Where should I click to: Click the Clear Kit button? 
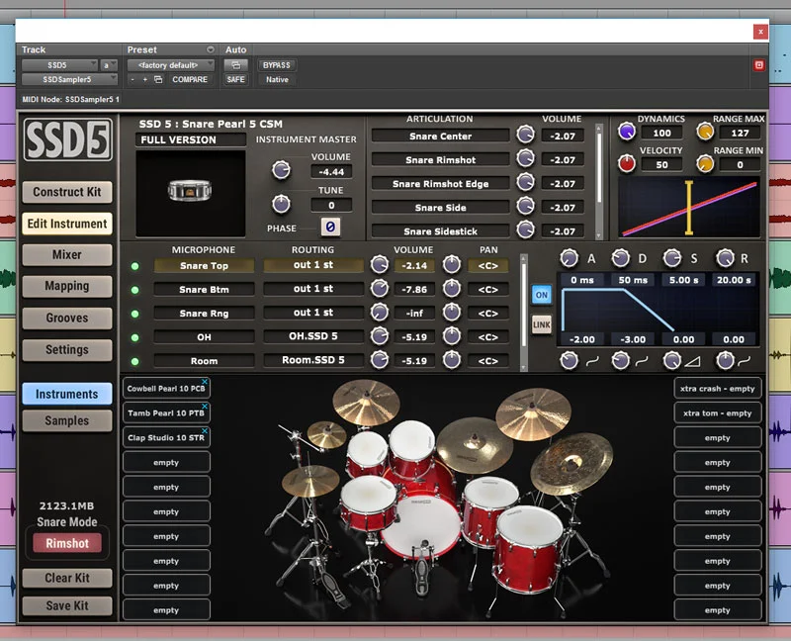pos(67,578)
